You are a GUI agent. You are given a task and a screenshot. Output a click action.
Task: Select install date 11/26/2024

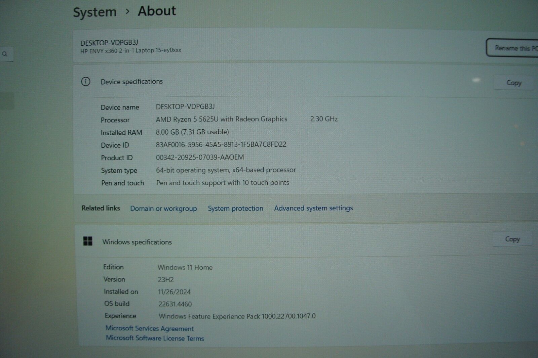[x=174, y=292]
